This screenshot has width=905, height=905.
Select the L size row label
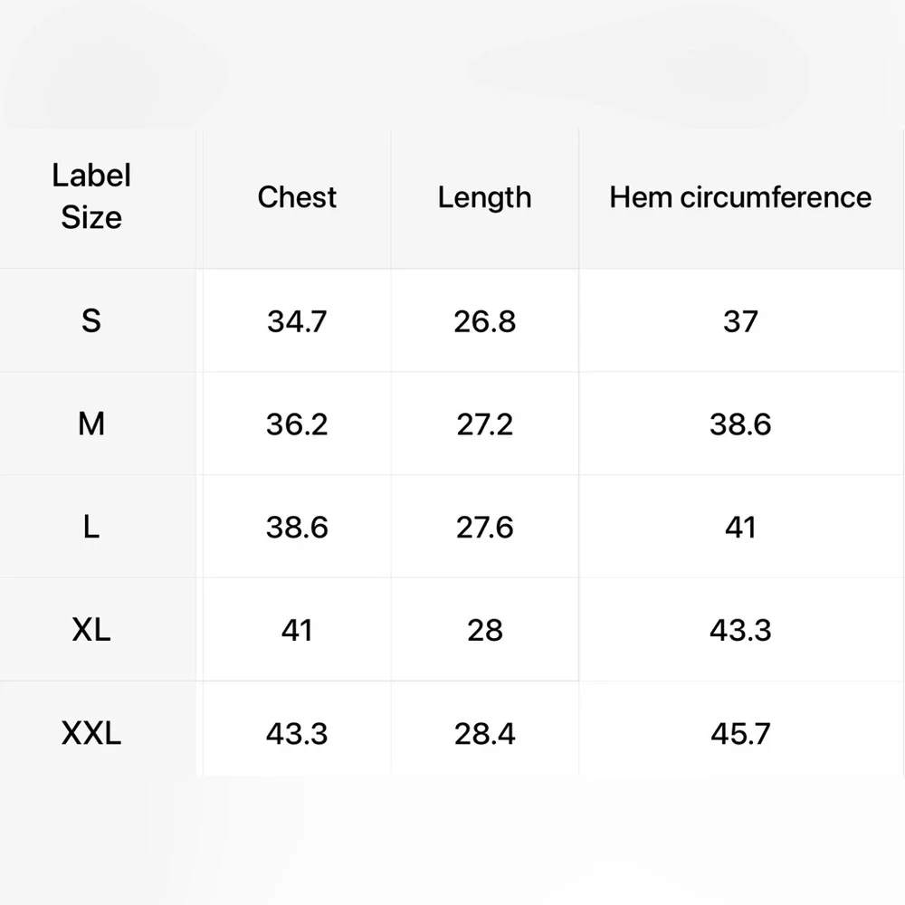[x=91, y=527]
